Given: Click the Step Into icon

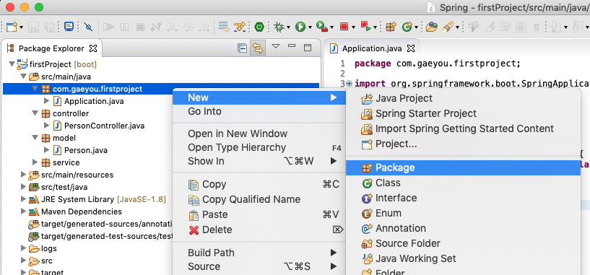Looking at the screenshot, I should (x=172, y=27).
